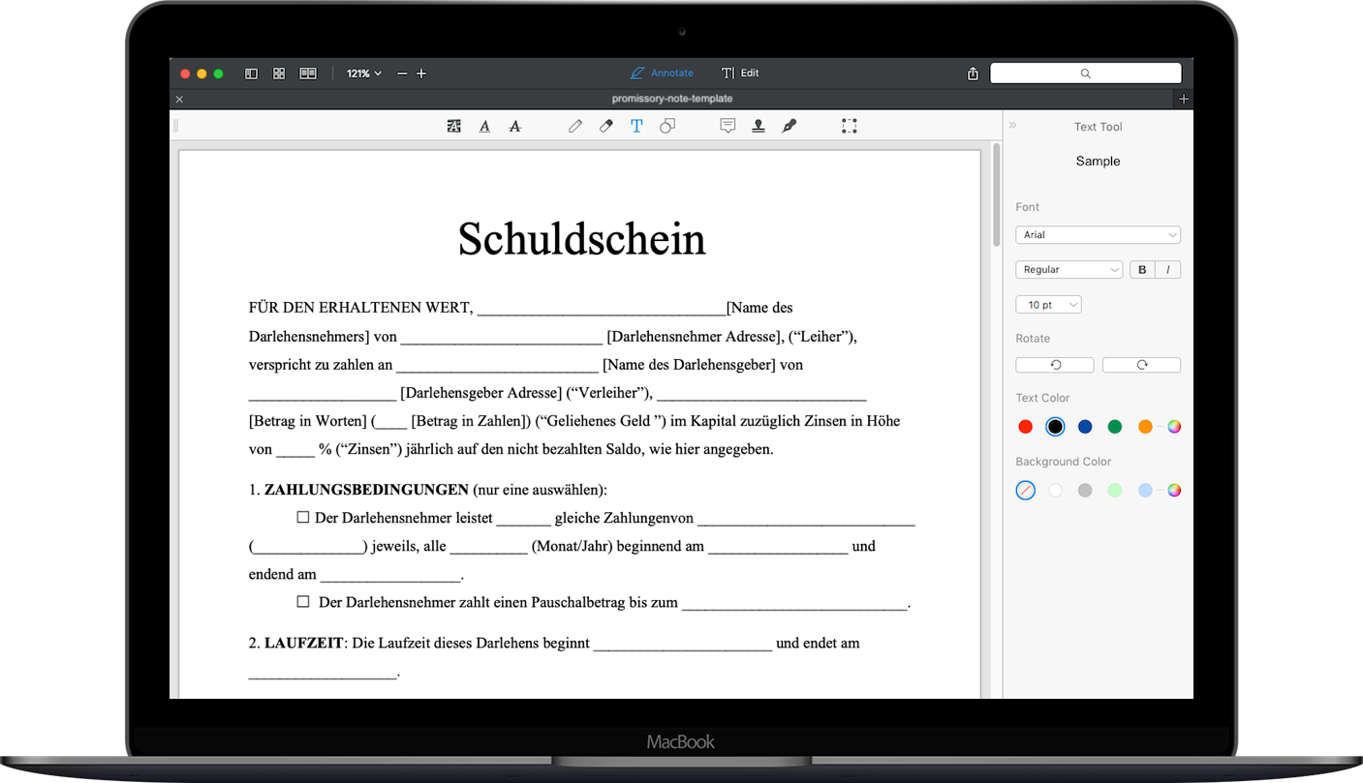Select the promissory-note-template tab title

(x=672, y=99)
